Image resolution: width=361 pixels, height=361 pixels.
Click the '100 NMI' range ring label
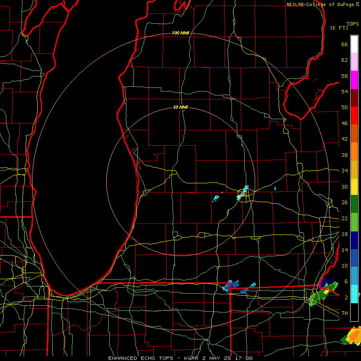pos(180,33)
